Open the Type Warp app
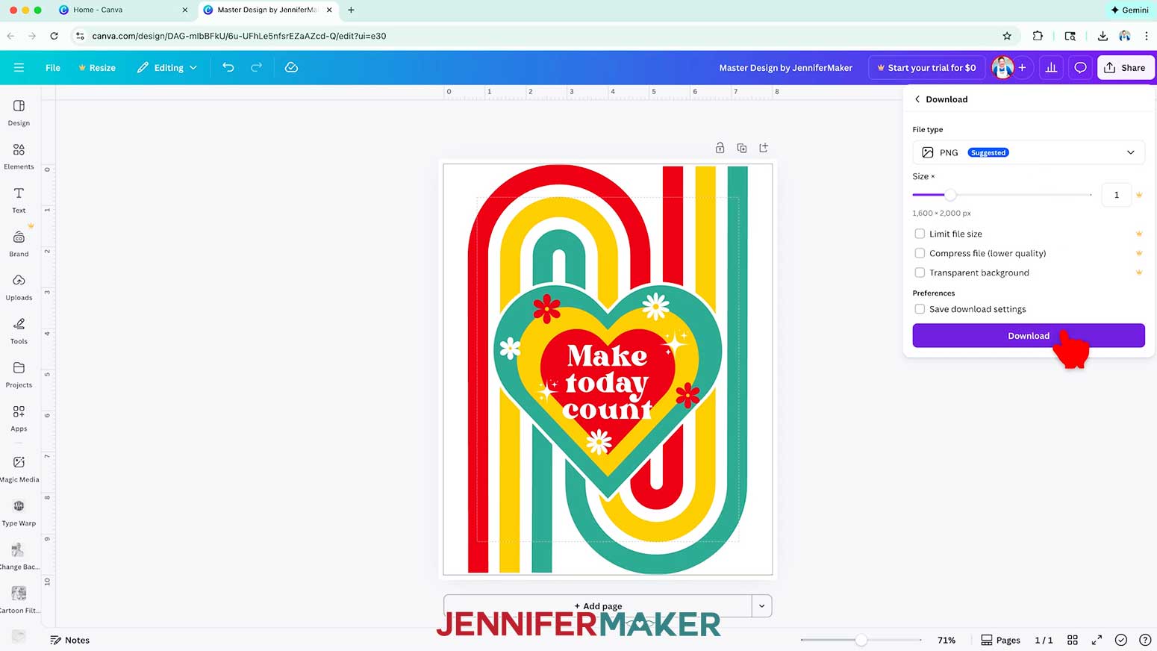The height and width of the screenshot is (651, 1157). [x=19, y=513]
